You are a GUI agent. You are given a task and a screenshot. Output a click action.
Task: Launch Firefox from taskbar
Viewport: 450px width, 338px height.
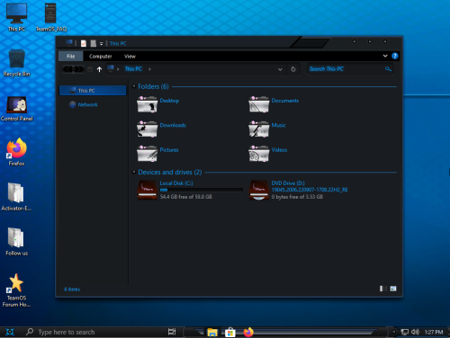click(x=248, y=333)
